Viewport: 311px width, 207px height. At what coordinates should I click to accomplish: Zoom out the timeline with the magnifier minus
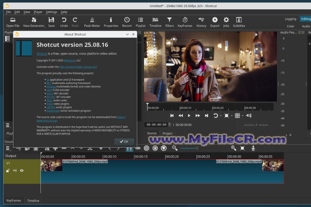click(x=175, y=148)
